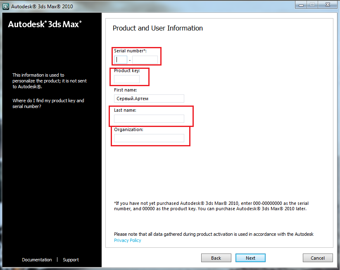Select the First name text field
Viewport: 340px width, 270px height.
149,99
